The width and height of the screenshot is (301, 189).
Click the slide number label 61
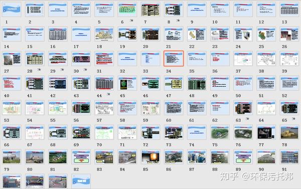point(192,120)
